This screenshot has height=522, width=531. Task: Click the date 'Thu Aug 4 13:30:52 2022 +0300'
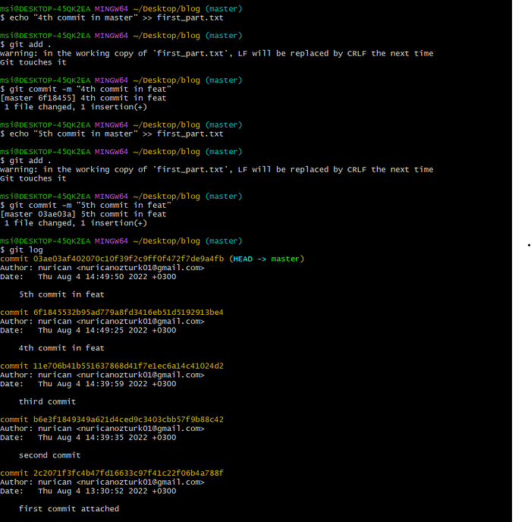[x=107, y=491]
